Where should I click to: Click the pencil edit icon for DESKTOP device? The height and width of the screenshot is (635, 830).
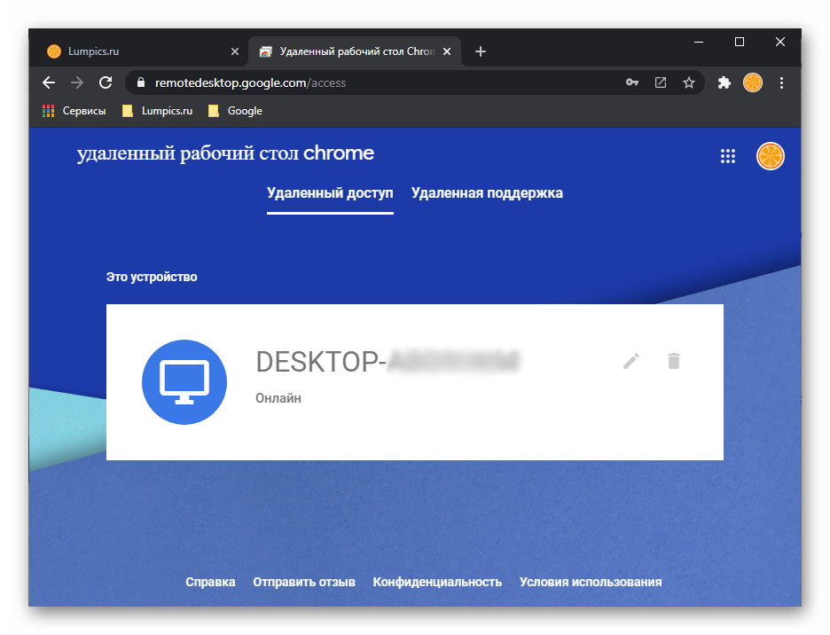click(x=630, y=361)
